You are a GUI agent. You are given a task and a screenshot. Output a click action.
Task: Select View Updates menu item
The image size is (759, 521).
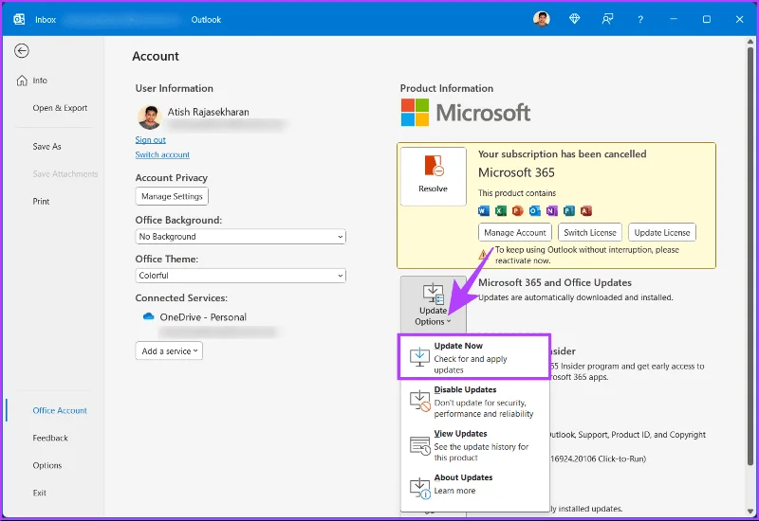(x=474, y=445)
